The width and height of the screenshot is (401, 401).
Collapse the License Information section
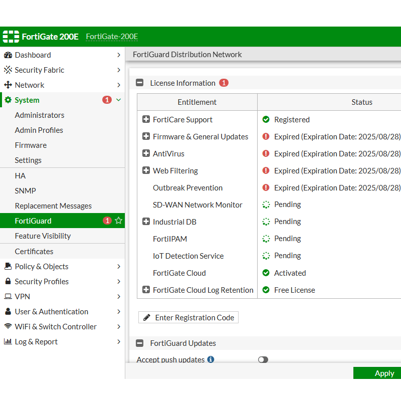coord(140,83)
